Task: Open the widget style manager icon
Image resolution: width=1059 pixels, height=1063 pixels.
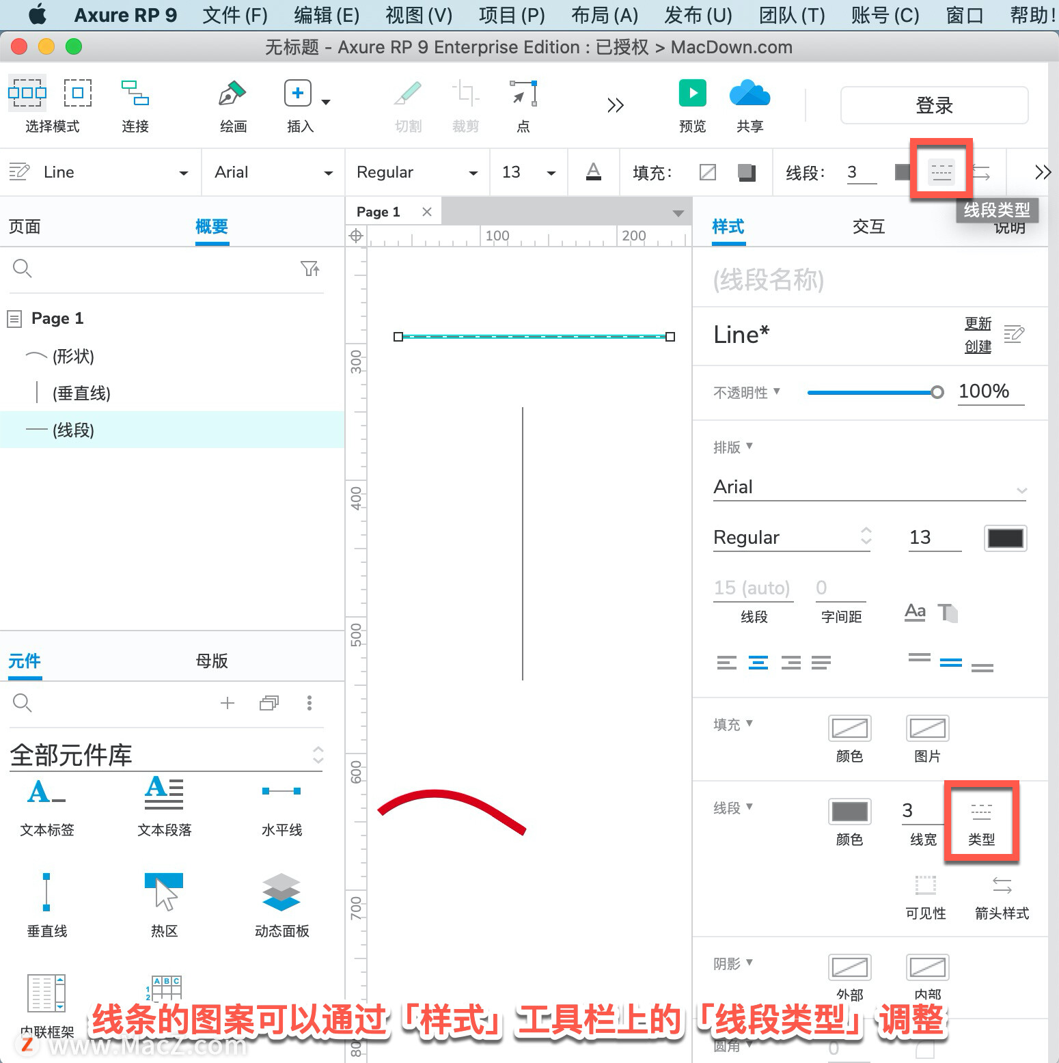Action: coord(19,171)
